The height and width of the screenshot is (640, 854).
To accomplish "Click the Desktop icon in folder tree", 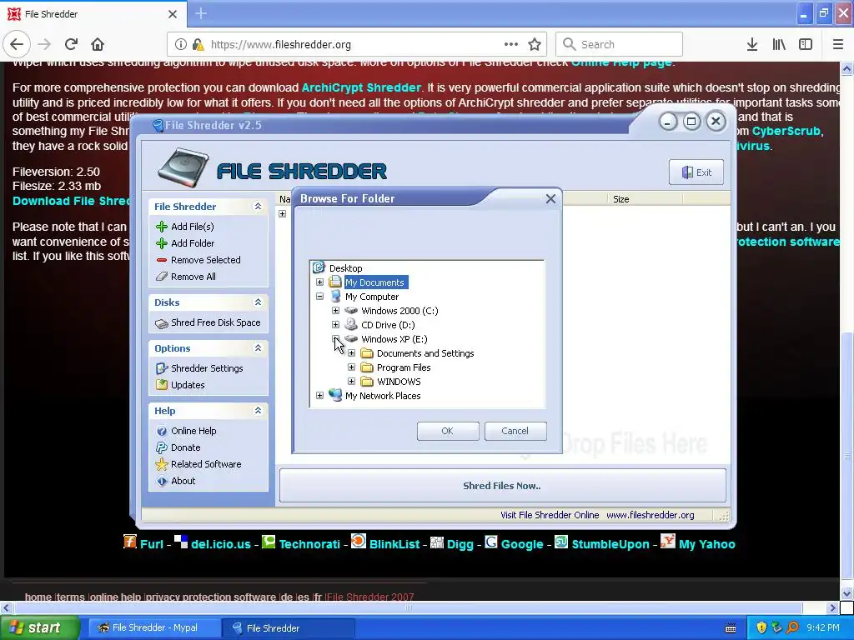I will (319, 267).
